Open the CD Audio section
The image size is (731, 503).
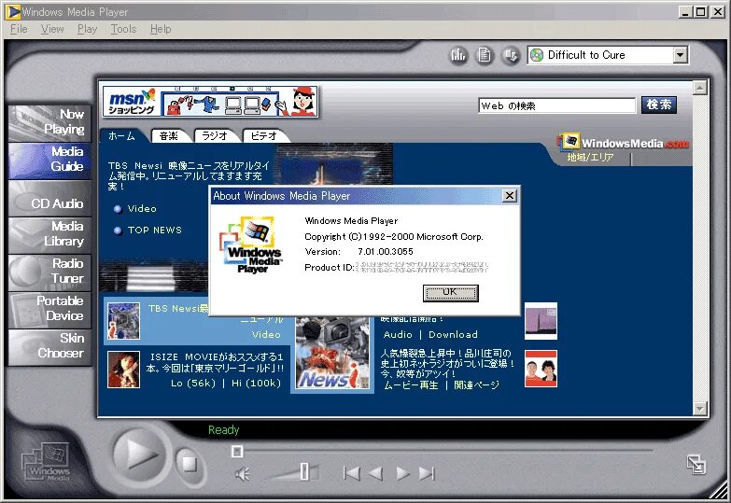click(49, 199)
